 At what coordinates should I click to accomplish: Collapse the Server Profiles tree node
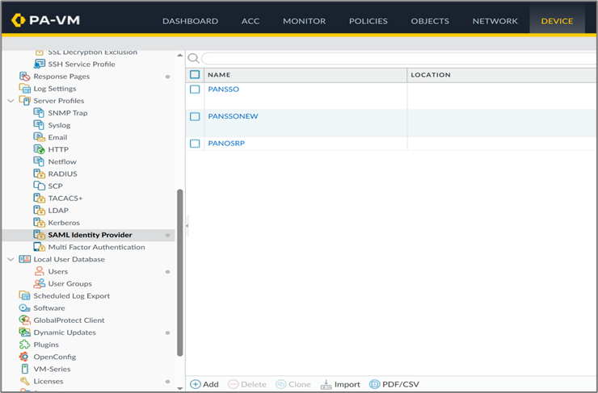11,101
